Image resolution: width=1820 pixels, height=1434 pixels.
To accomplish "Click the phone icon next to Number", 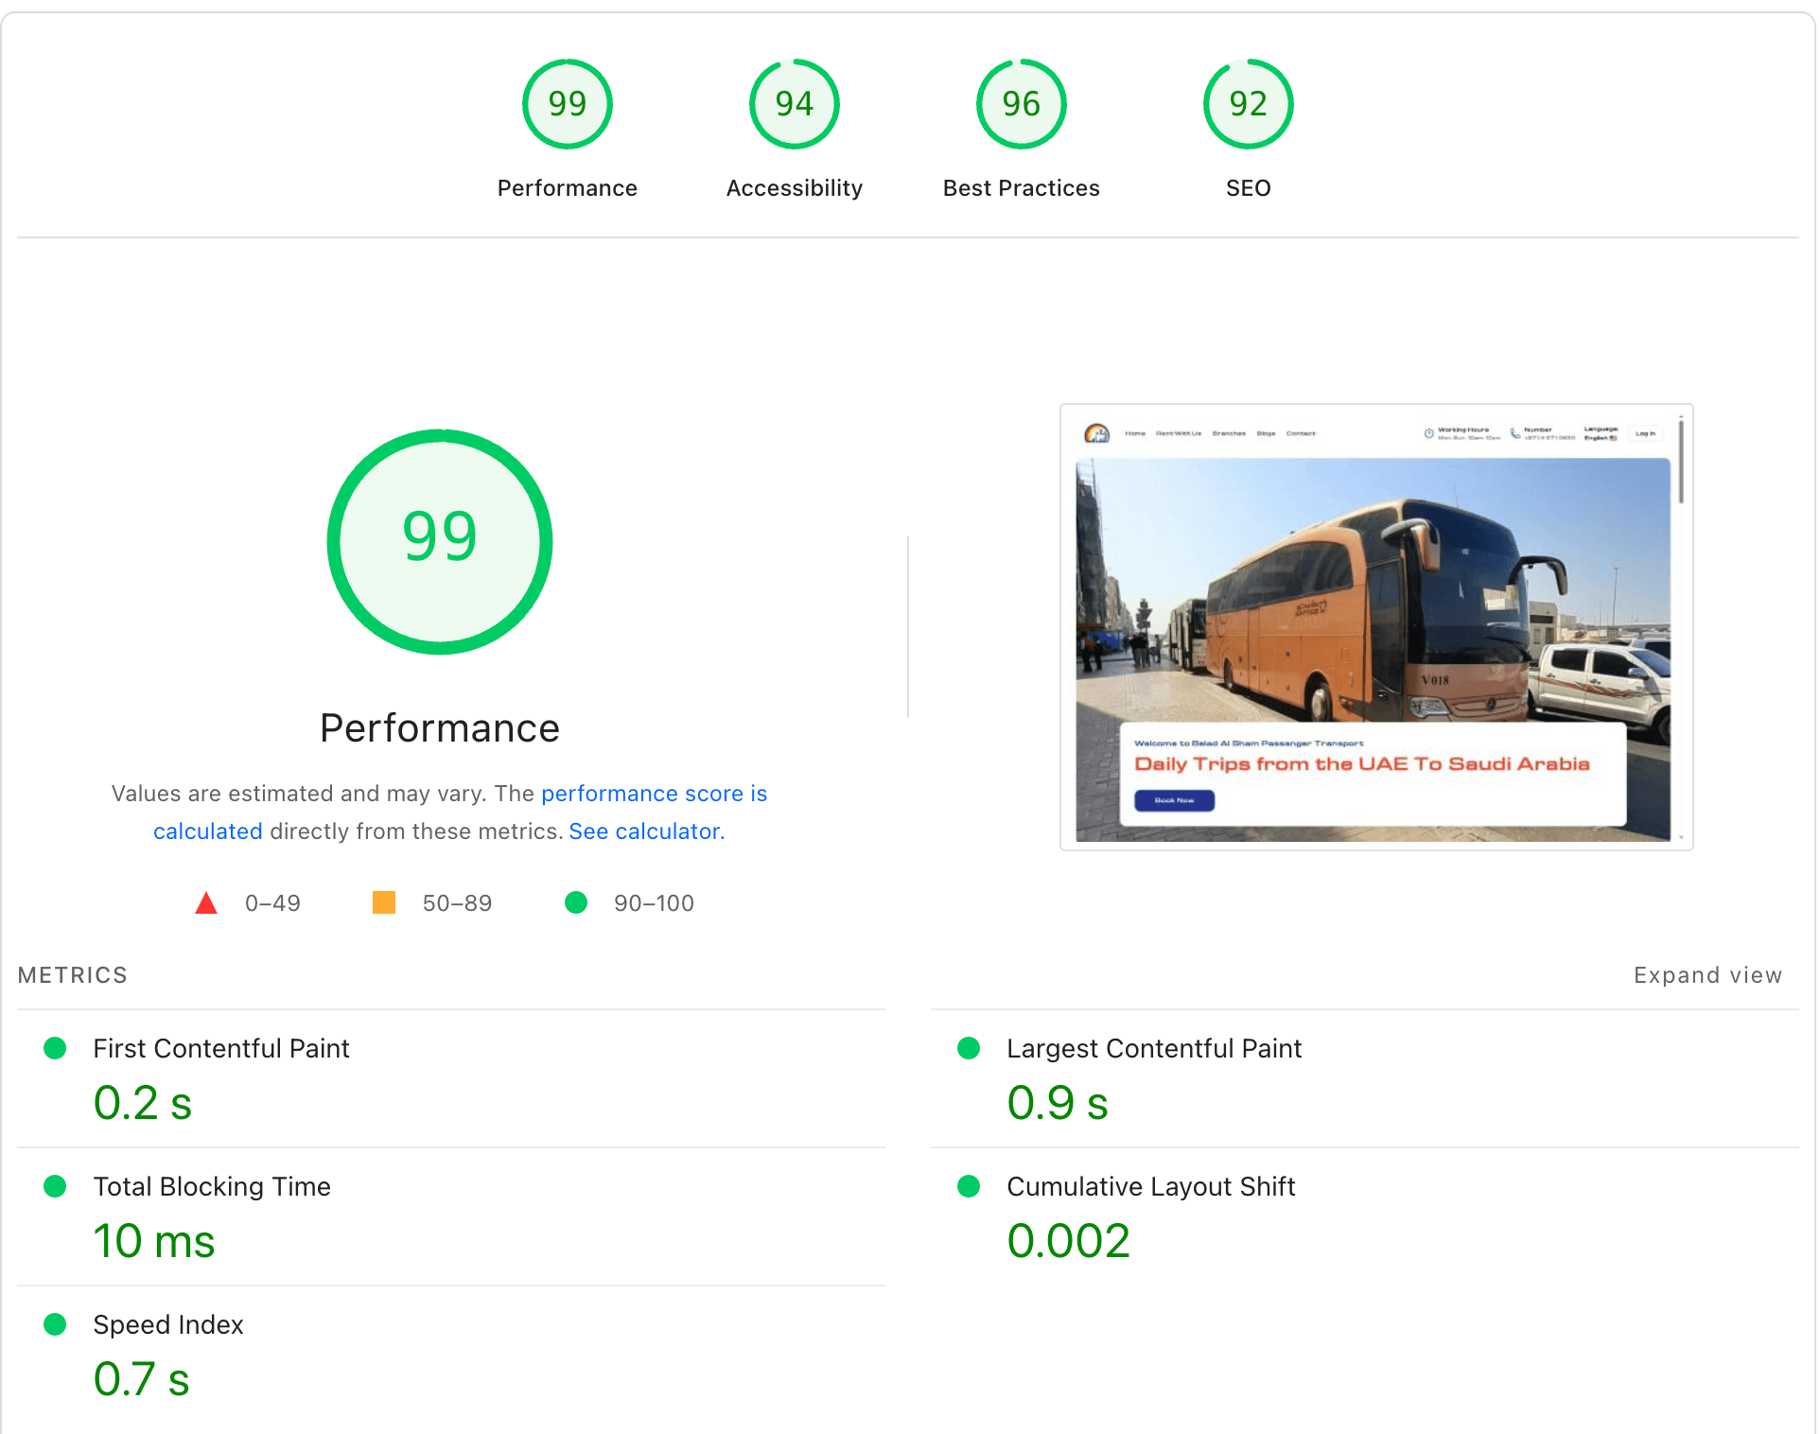I will pyautogui.click(x=1514, y=434).
